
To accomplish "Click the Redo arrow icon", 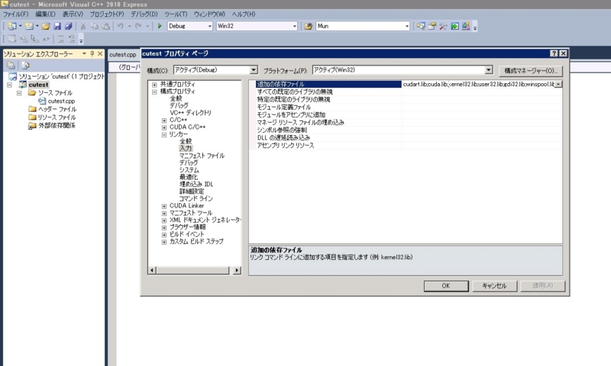I will 138,26.
